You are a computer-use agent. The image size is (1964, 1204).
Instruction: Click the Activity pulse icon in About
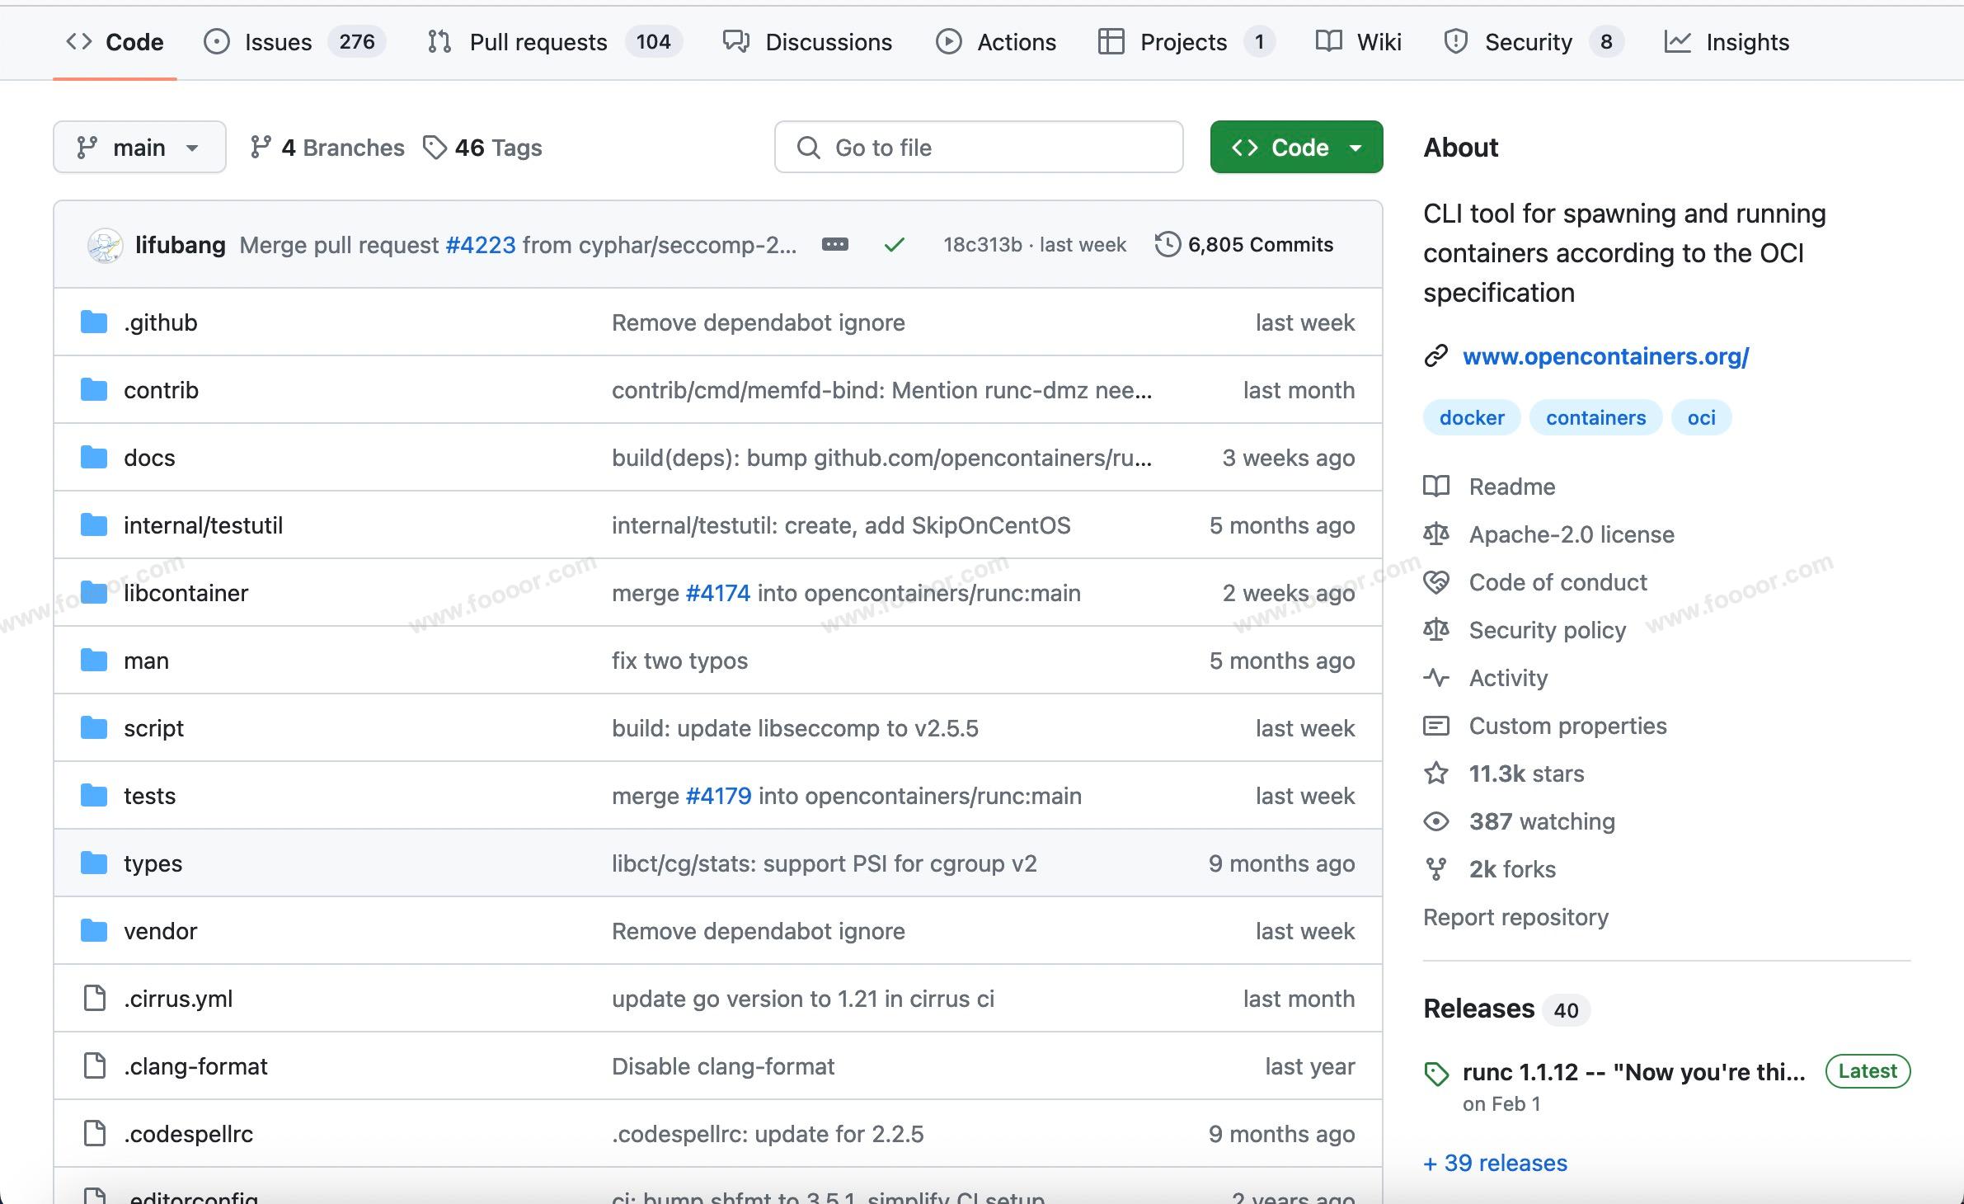click(1435, 678)
